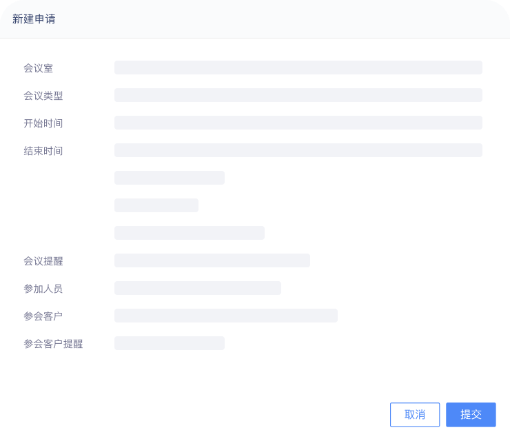Click the 参加人员 label
Viewport: 510px width, 441px height.
click(x=43, y=289)
